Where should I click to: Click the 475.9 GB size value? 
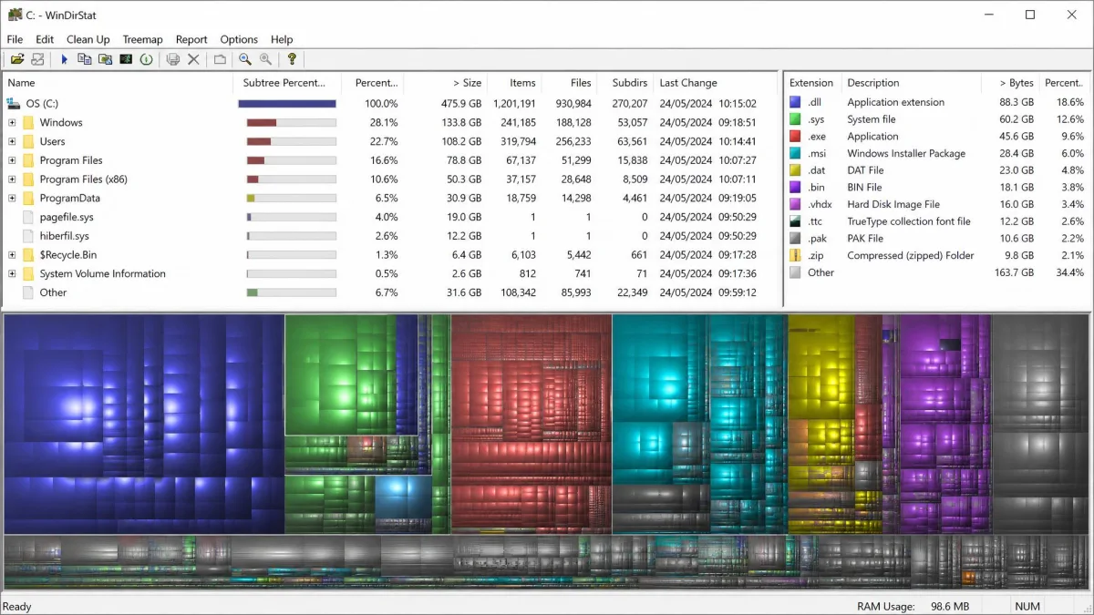coord(462,104)
